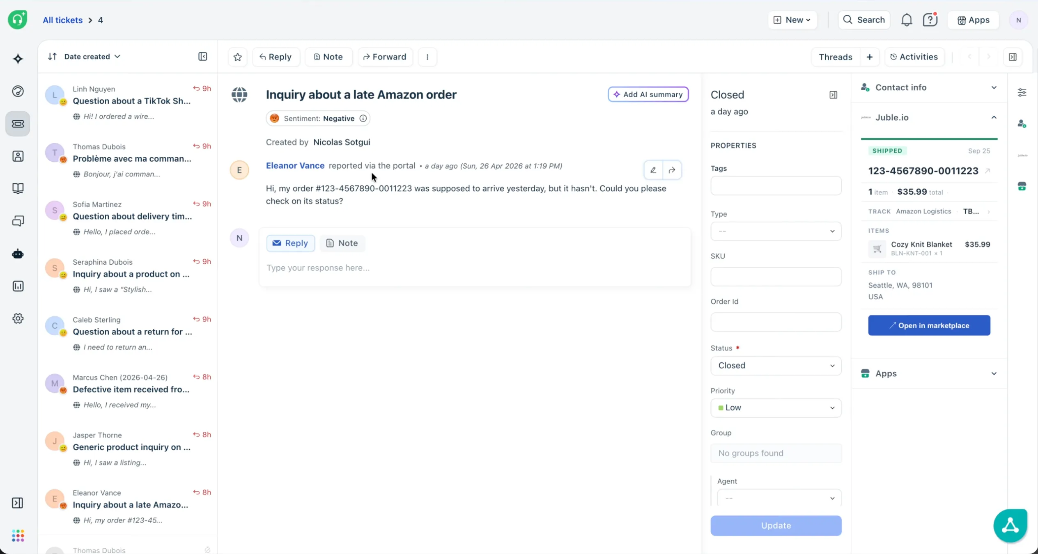Go to All tickets breadcrumb link

[62, 20]
